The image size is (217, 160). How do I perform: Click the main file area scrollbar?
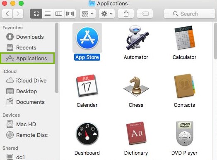(x=215, y=41)
